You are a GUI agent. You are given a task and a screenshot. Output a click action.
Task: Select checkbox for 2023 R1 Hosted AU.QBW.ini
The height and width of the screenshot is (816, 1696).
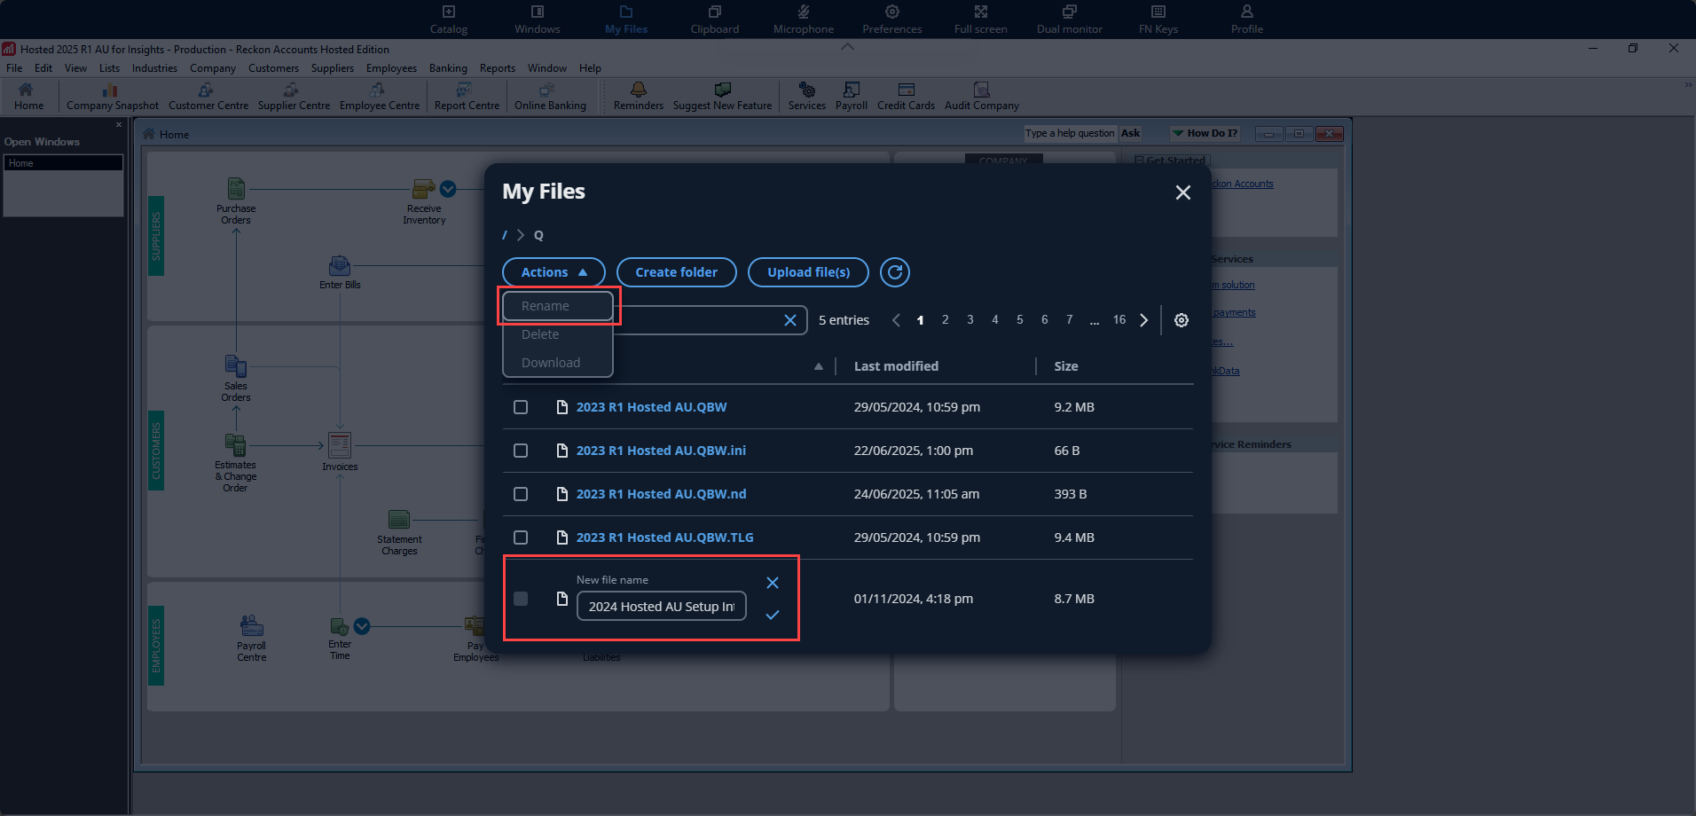(521, 451)
